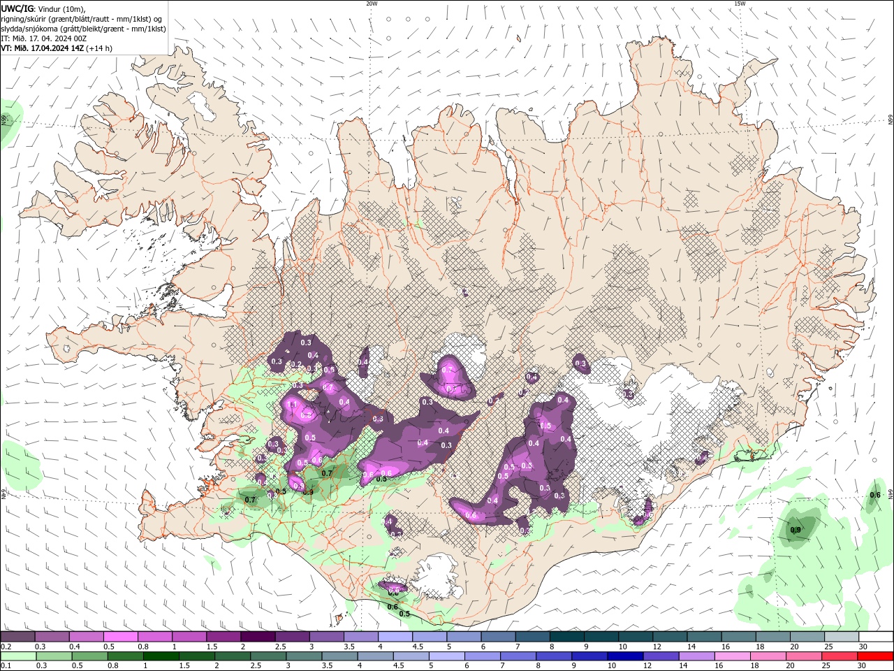894x671 pixels.
Task: Pick the light lavender 4–4.5 snow legend swatch
Action: (395, 637)
